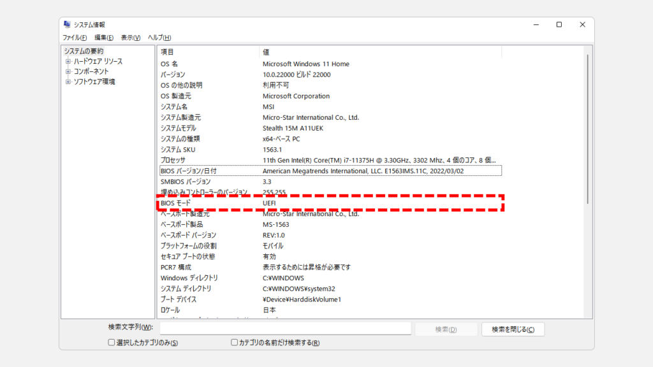
Task: Open the ヘルプ(H) menu
Action: click(159, 38)
